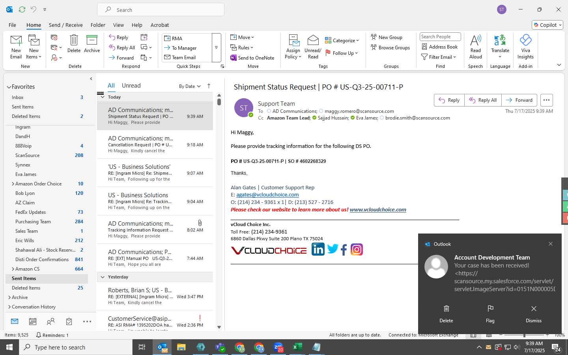Click the zoom slider in status bar
Screen dimensions: 568x355
pyautogui.click(x=524, y=335)
